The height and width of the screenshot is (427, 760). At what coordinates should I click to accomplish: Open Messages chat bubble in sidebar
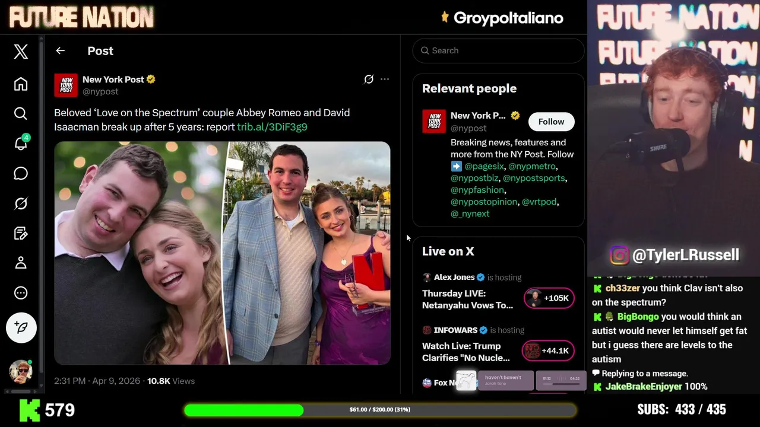tap(21, 173)
